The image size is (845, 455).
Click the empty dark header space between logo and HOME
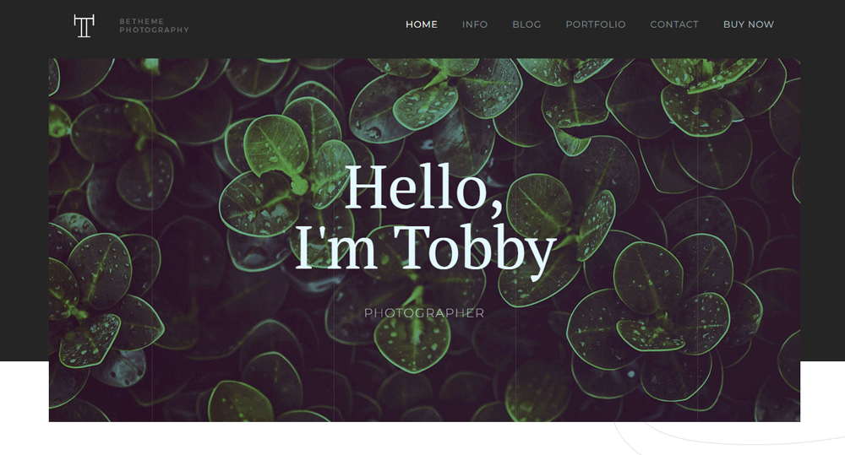(x=297, y=25)
